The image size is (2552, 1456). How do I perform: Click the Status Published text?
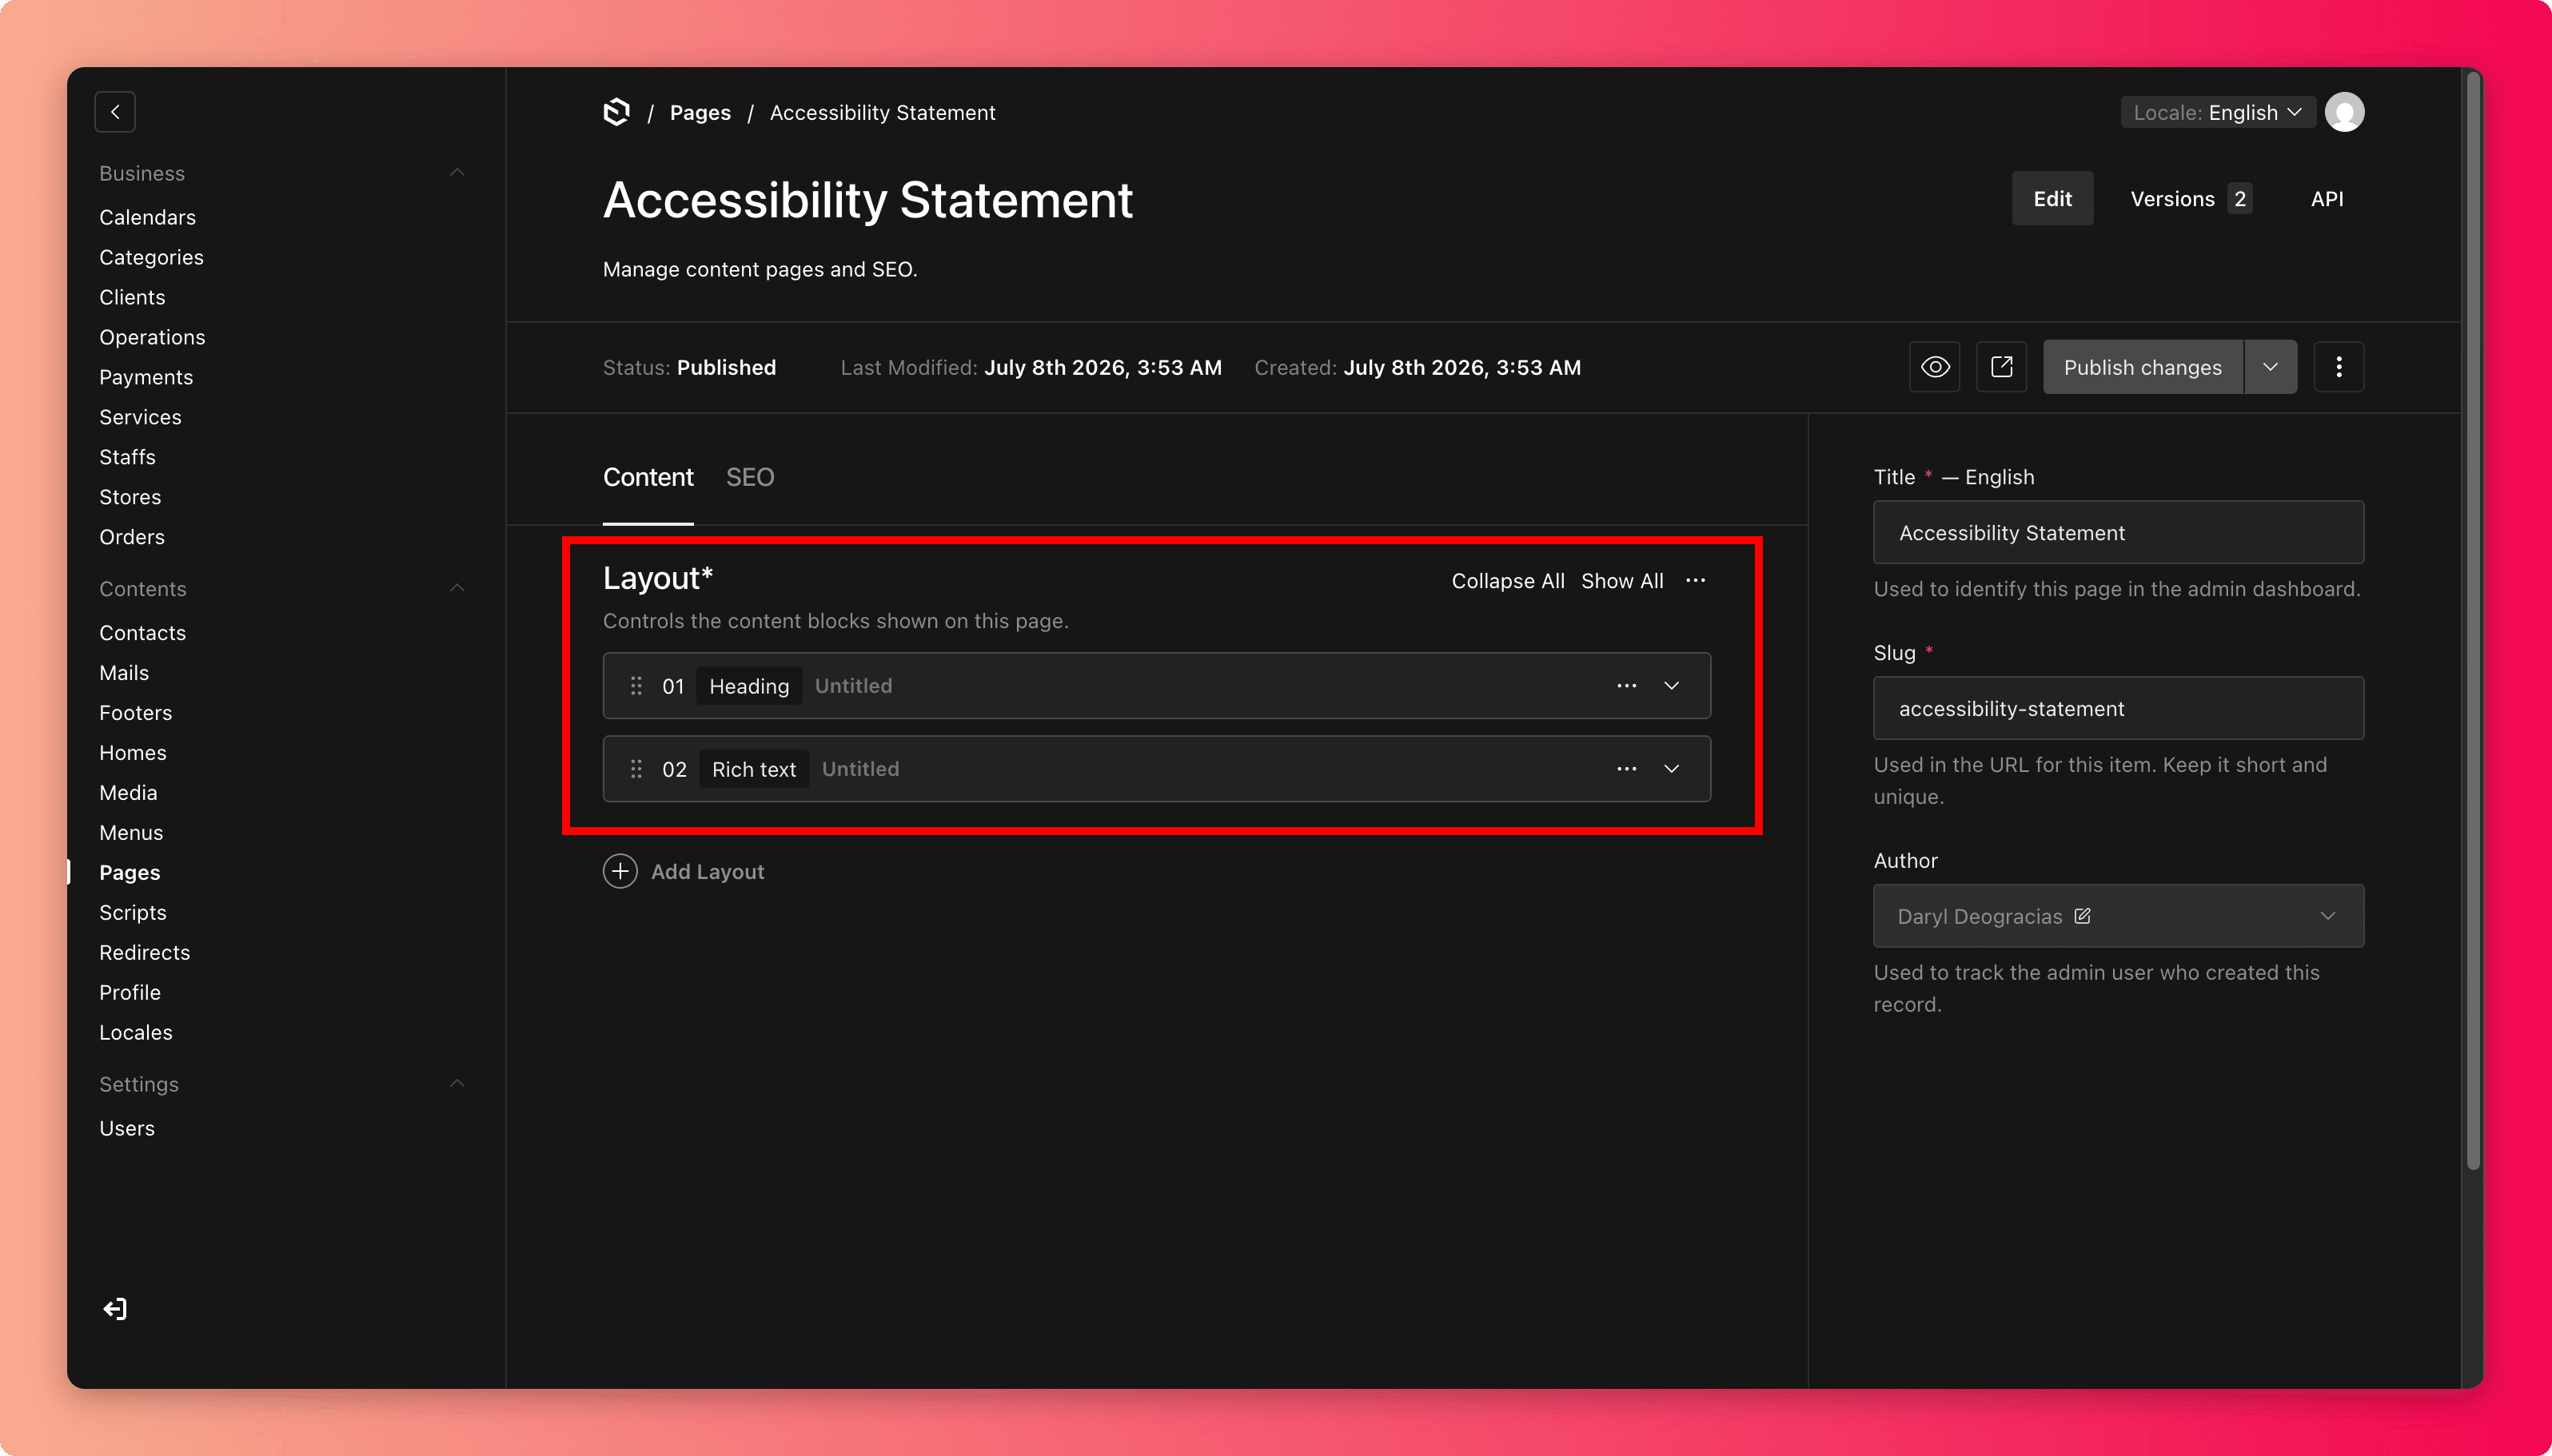coord(689,367)
